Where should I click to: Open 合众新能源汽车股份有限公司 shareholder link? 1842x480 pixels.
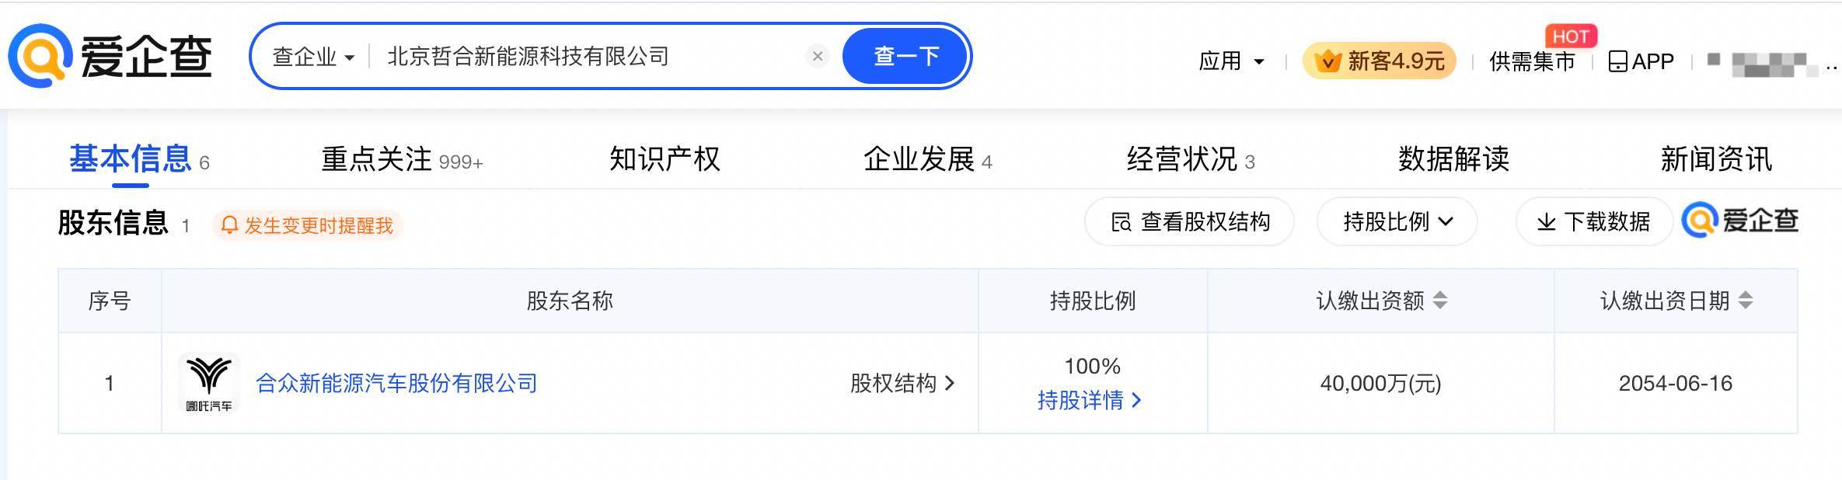(x=396, y=383)
